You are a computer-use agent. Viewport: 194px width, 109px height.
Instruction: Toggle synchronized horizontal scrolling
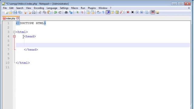pos(92,12)
